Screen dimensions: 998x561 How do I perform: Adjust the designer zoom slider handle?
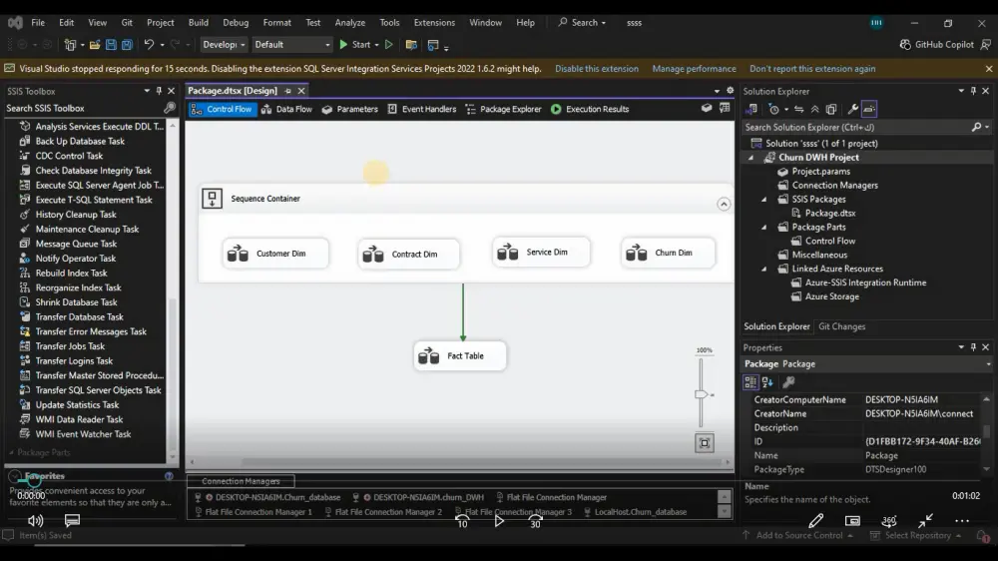pos(701,394)
